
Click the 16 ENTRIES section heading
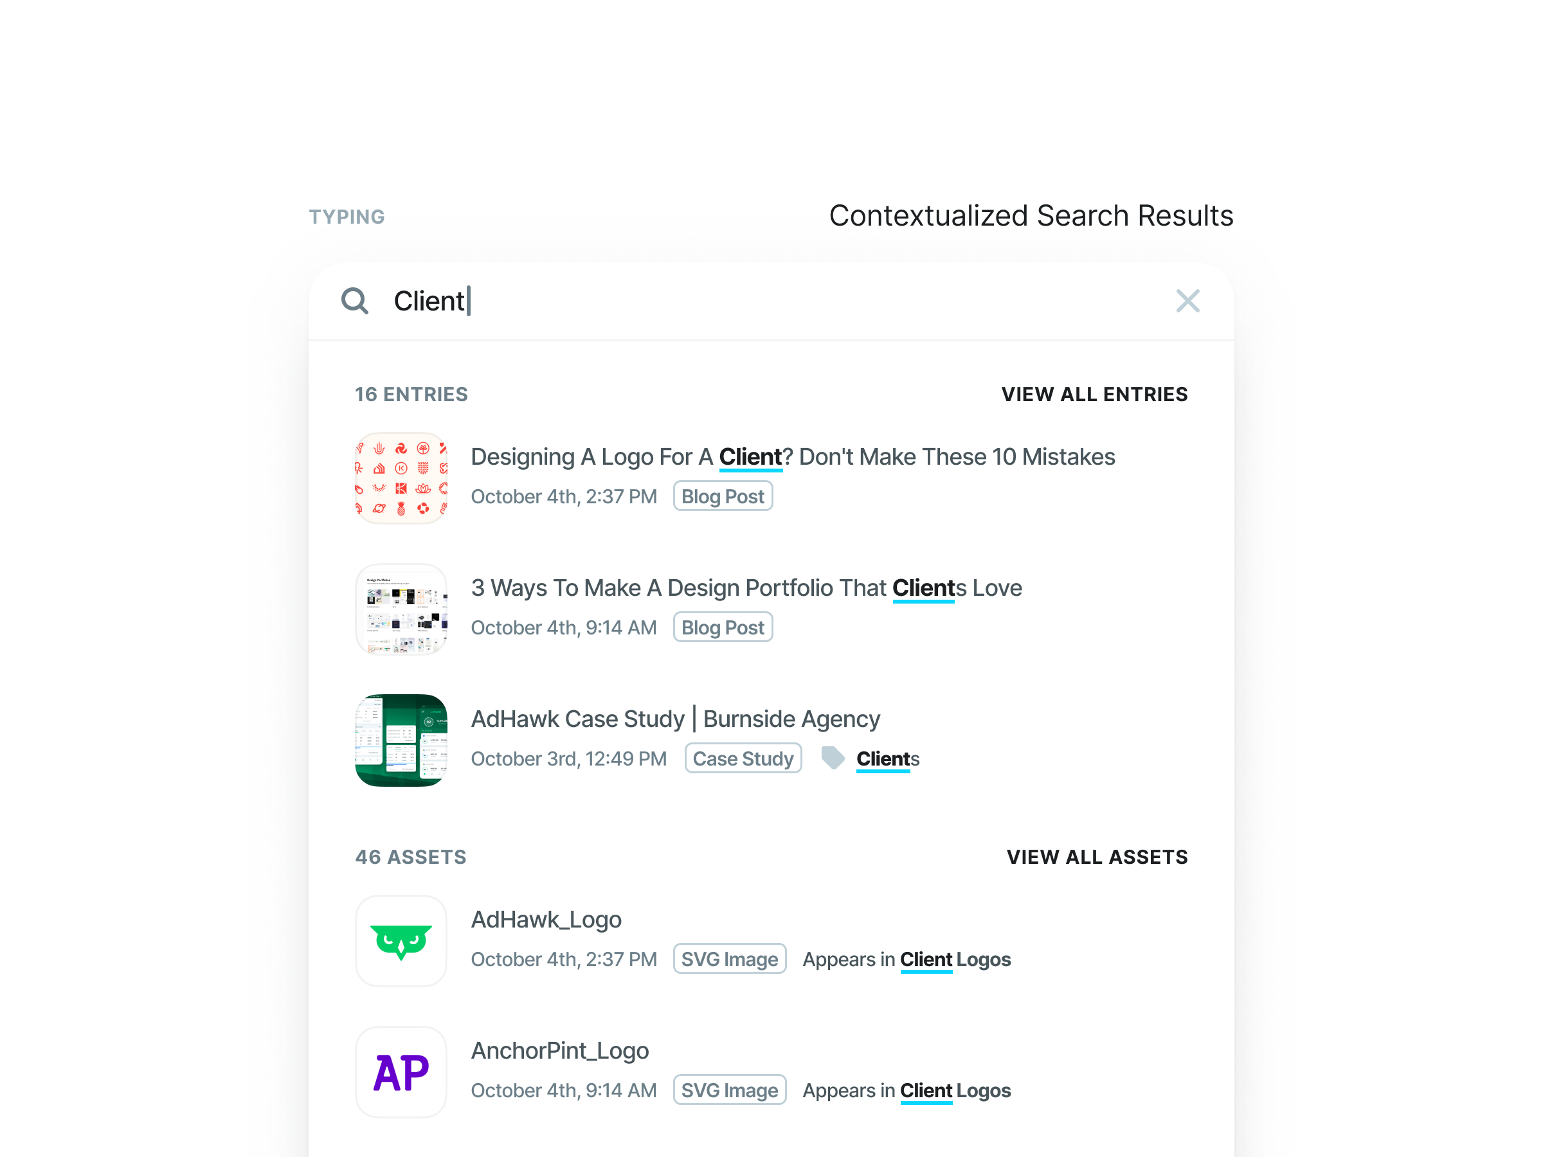click(411, 394)
